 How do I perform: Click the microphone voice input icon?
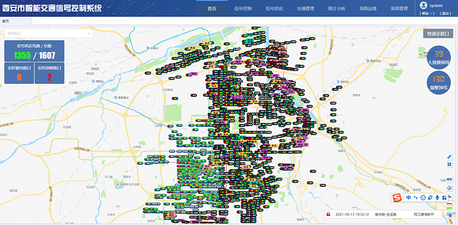[x=437, y=198]
